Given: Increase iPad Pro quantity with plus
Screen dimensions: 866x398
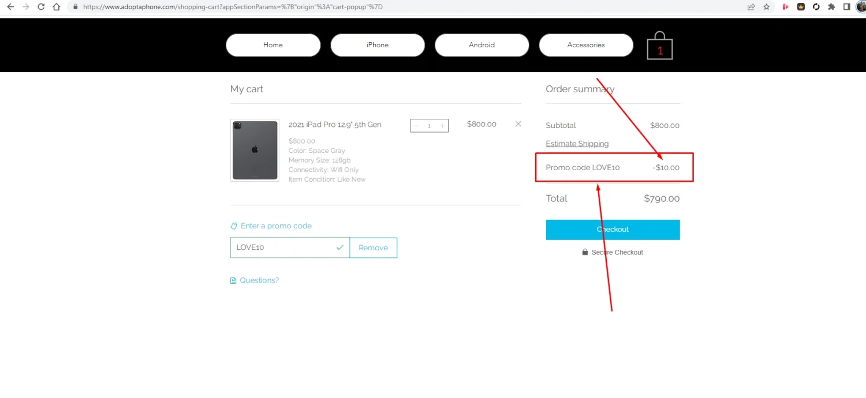Looking at the screenshot, I should click(x=442, y=126).
